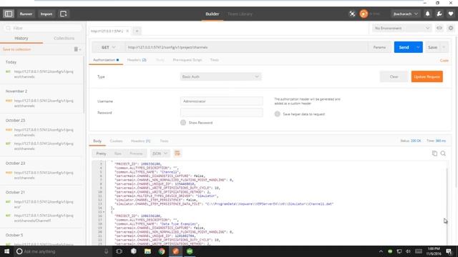The width and height of the screenshot is (458, 257).
Task: Open Chrome from the taskbar
Action: pos(162,251)
